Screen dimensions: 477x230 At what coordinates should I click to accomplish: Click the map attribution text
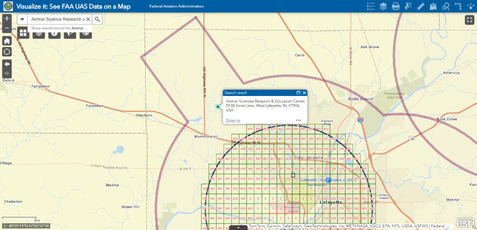coord(346,226)
